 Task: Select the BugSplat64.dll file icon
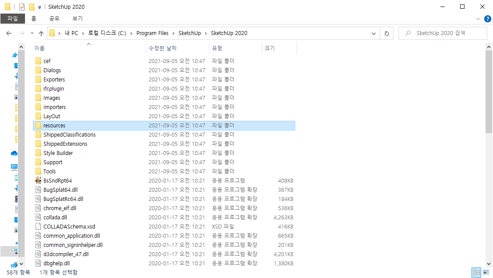click(38, 190)
